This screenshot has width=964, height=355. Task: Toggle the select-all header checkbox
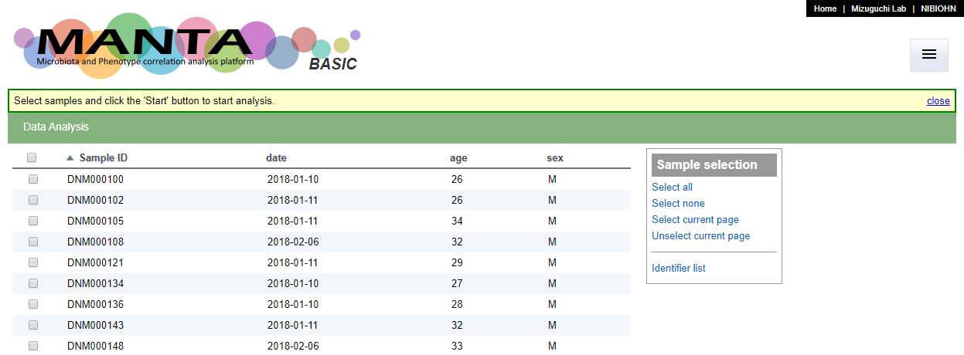(x=32, y=157)
